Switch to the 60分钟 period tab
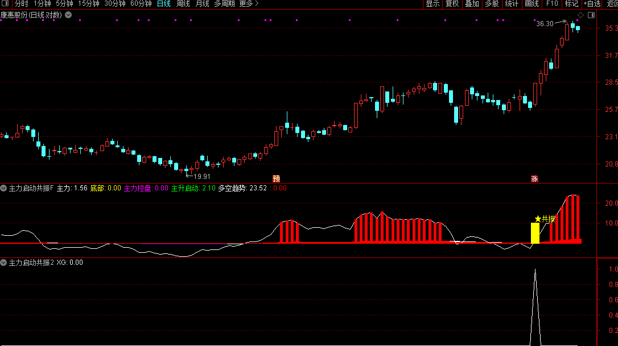Screen dimensions: 618x346 141,4
